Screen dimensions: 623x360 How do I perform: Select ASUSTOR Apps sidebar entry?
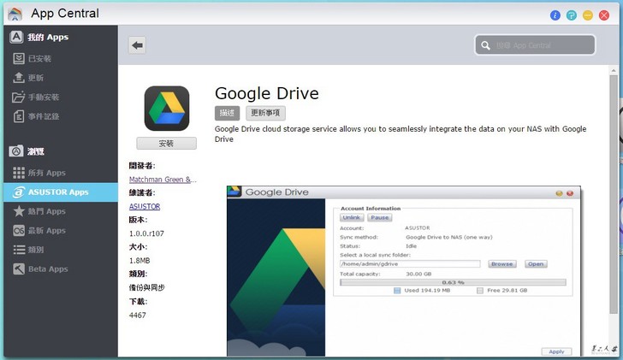tap(61, 192)
